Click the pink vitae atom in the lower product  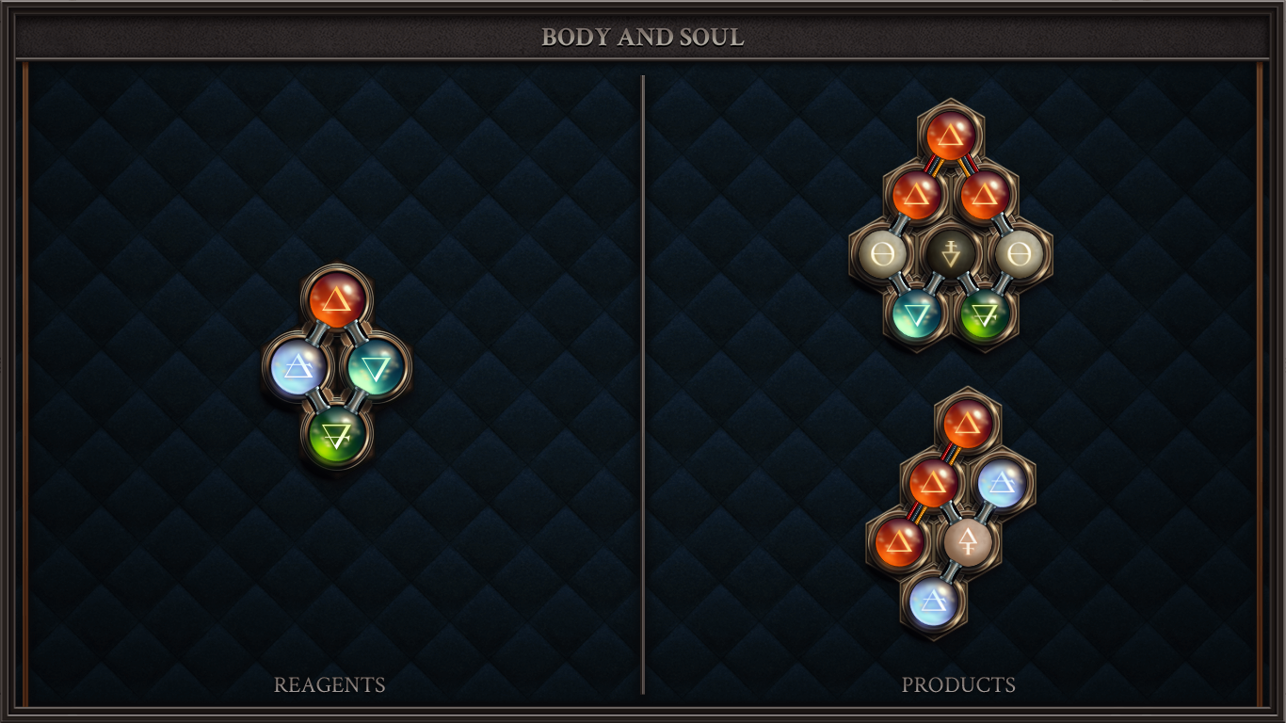point(968,542)
